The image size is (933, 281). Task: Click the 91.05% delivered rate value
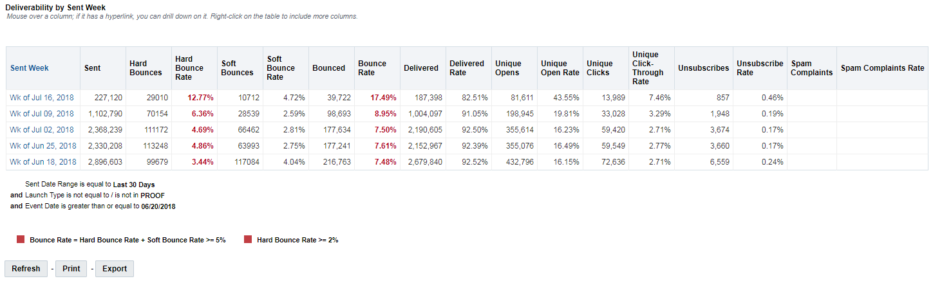pyautogui.click(x=475, y=114)
